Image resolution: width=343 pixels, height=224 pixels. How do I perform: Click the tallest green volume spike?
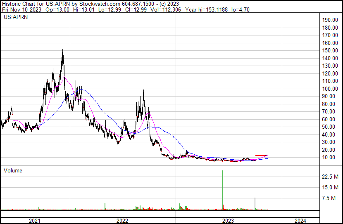tap(223, 190)
